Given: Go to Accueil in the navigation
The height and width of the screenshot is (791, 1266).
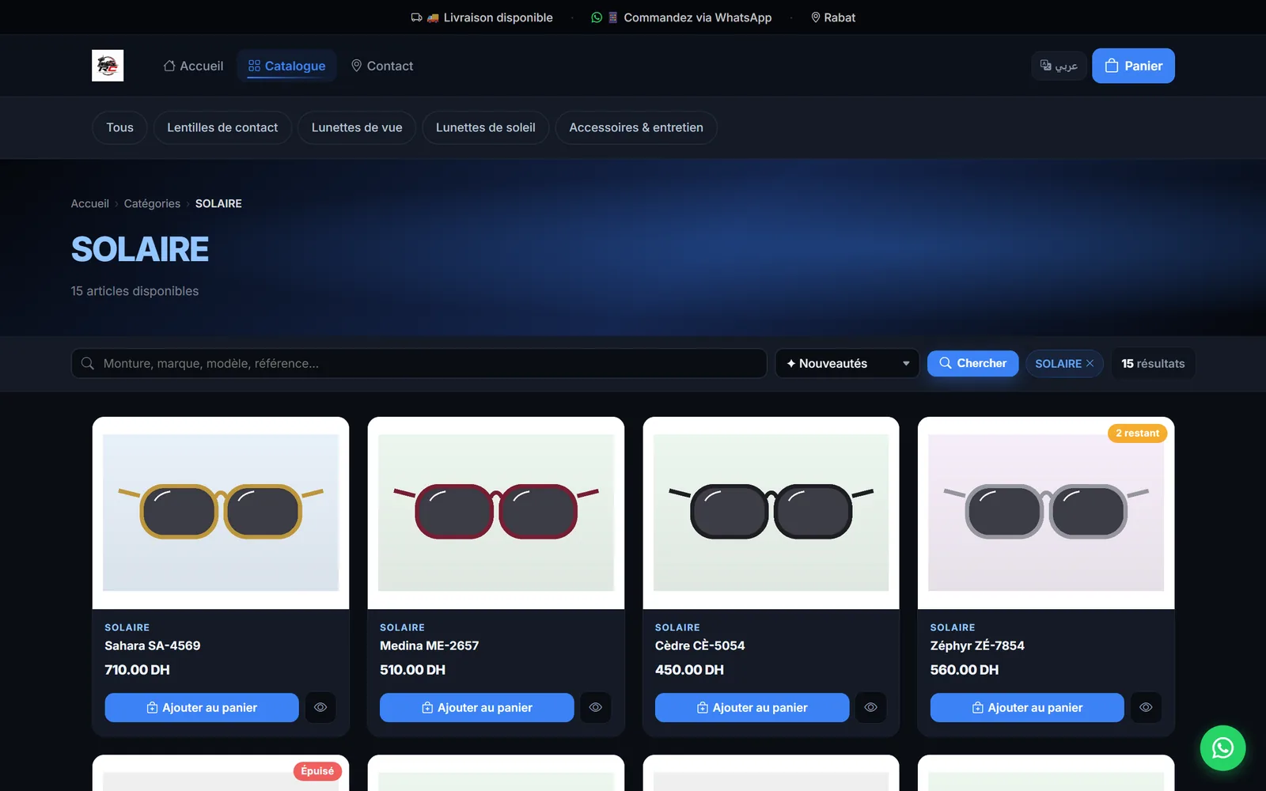Looking at the screenshot, I should pyautogui.click(x=193, y=66).
